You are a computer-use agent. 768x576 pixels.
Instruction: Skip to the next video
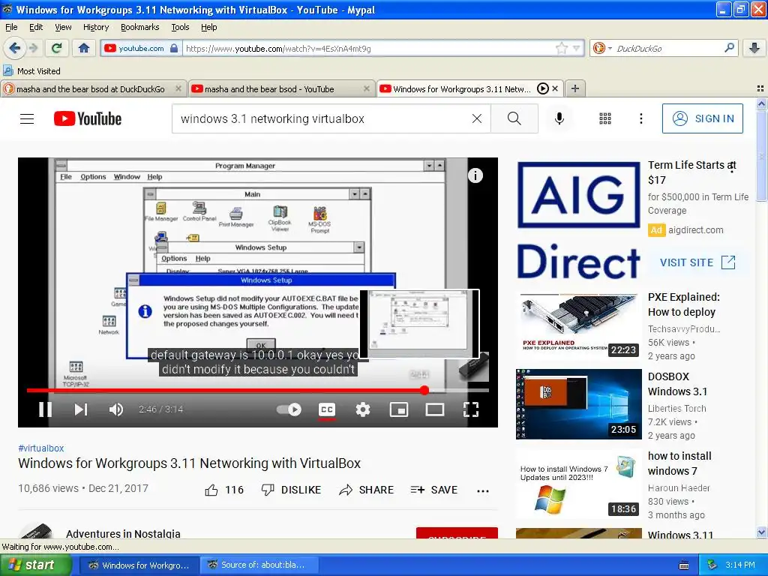[81, 409]
